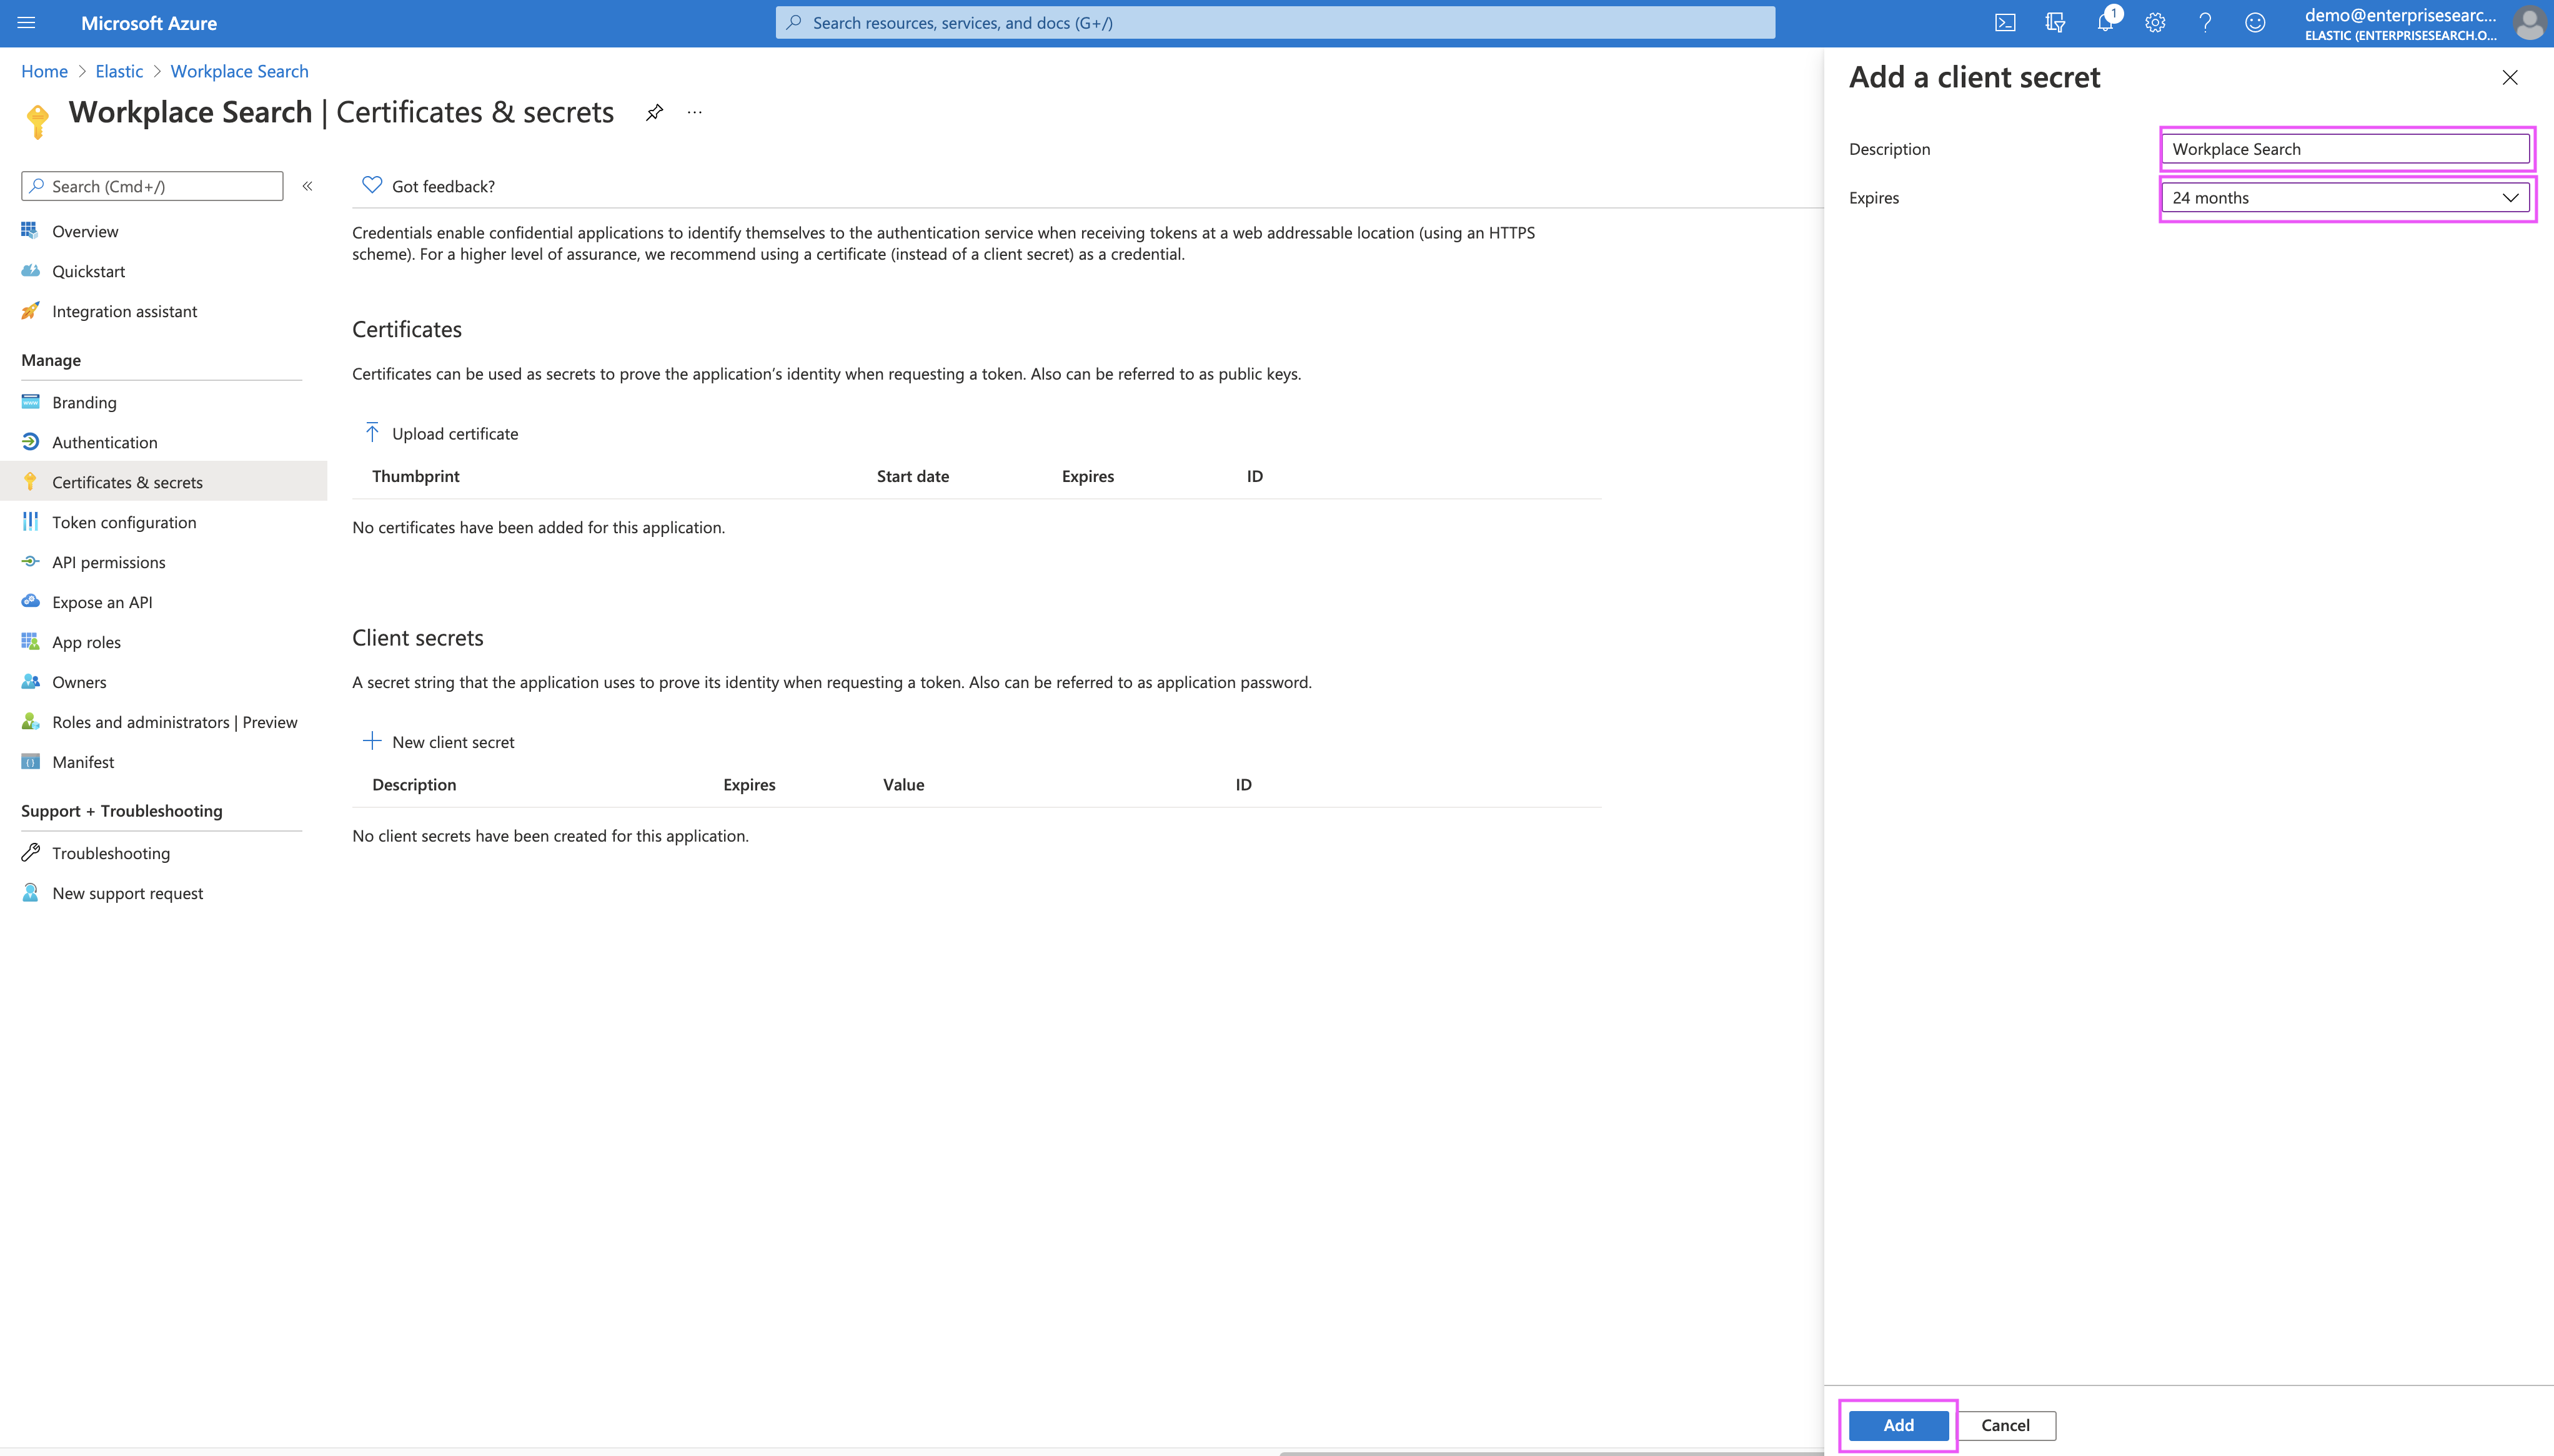Open the Cloud Shell icon
Screen dimensions: 2554x1456
pyautogui.click(x=2005, y=23)
